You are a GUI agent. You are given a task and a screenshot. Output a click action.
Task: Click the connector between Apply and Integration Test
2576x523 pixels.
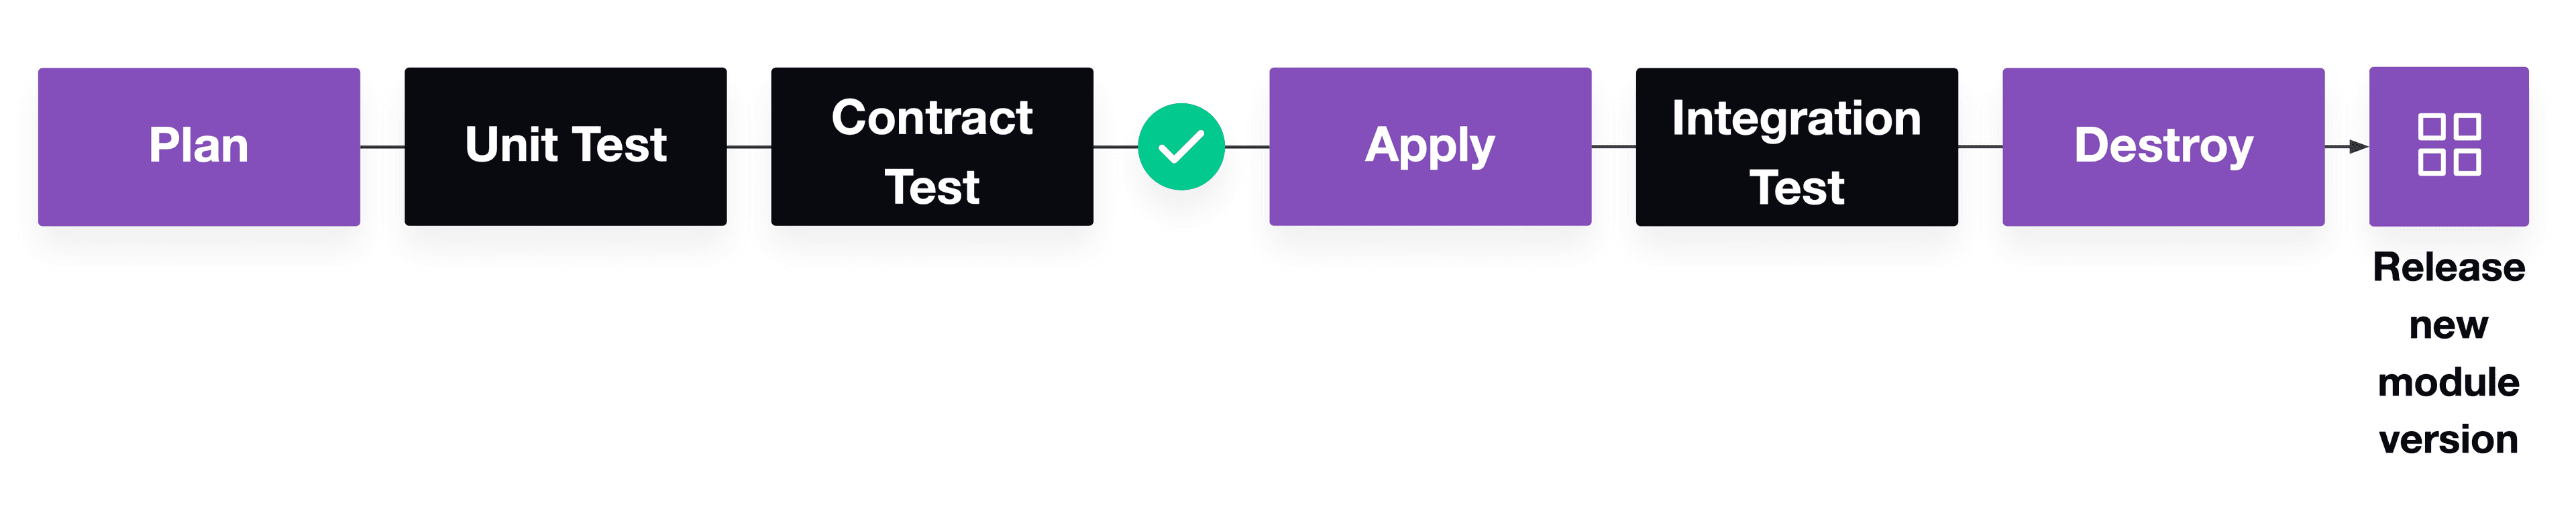[1613, 147]
